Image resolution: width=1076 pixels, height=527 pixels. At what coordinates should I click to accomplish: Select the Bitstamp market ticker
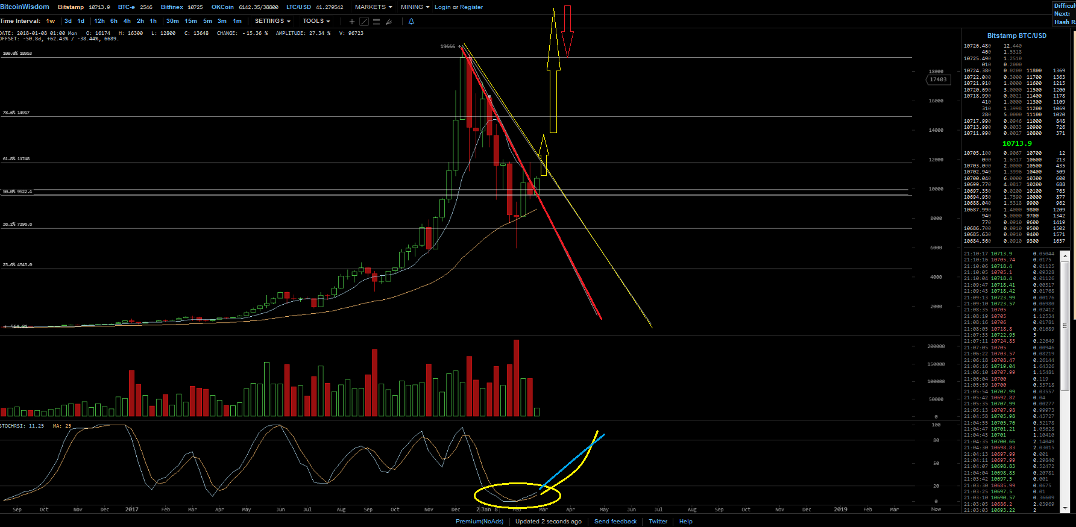coord(84,7)
